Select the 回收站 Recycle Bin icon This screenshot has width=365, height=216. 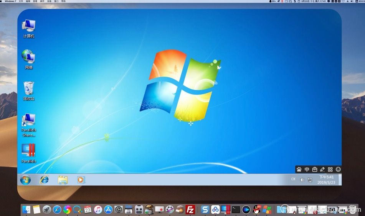(x=29, y=91)
